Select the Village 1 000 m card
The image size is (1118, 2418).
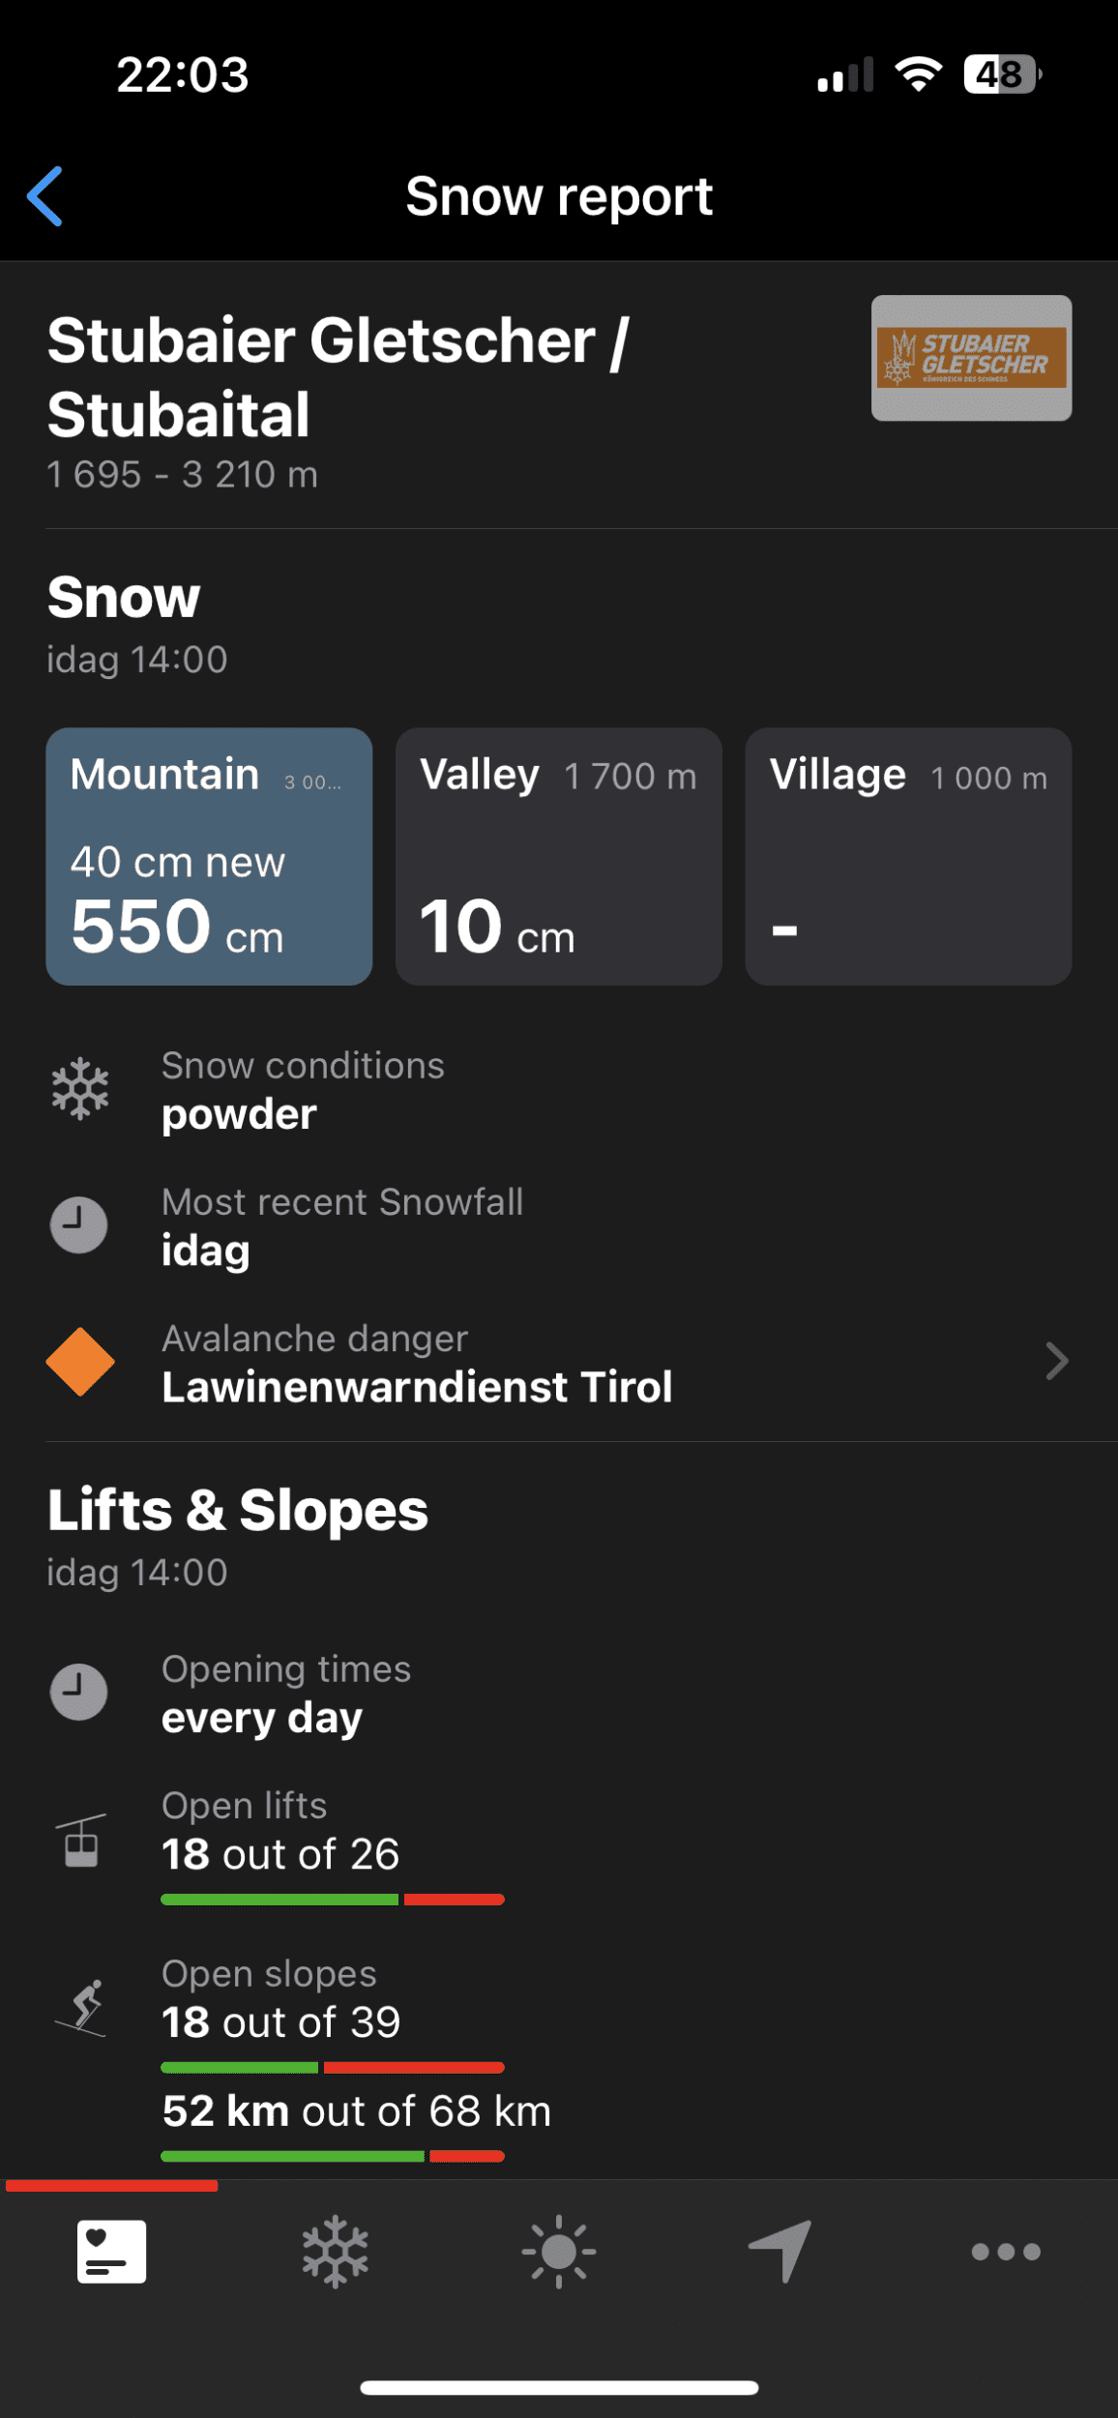908,857
